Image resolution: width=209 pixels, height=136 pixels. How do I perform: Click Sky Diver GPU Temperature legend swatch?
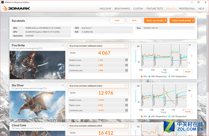[150, 116]
